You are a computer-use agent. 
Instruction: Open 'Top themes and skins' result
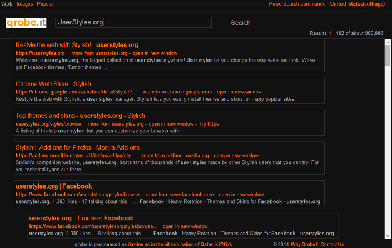point(80,116)
